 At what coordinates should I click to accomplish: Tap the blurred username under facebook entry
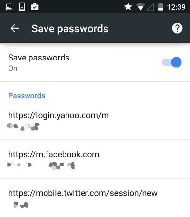pyautogui.click(x=41, y=165)
